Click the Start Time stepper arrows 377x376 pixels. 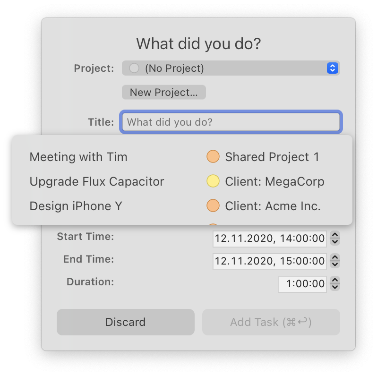(x=335, y=238)
